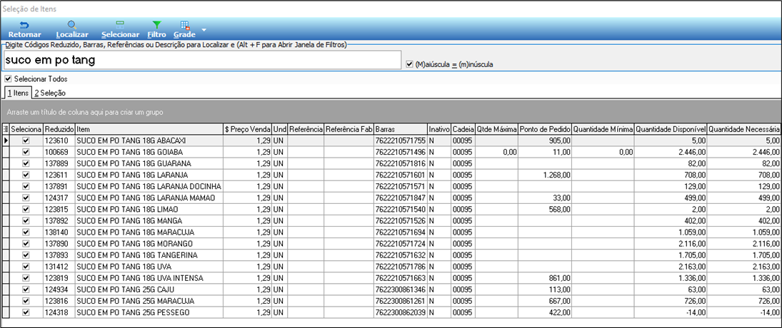Uncheck the LIMAO row checkbox
Image resolution: width=782 pixels, height=328 pixels.
pos(26,209)
